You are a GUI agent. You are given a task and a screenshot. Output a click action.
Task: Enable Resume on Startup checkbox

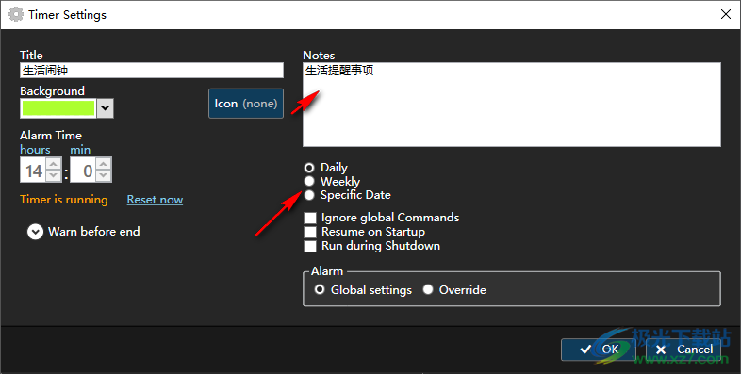pos(310,232)
